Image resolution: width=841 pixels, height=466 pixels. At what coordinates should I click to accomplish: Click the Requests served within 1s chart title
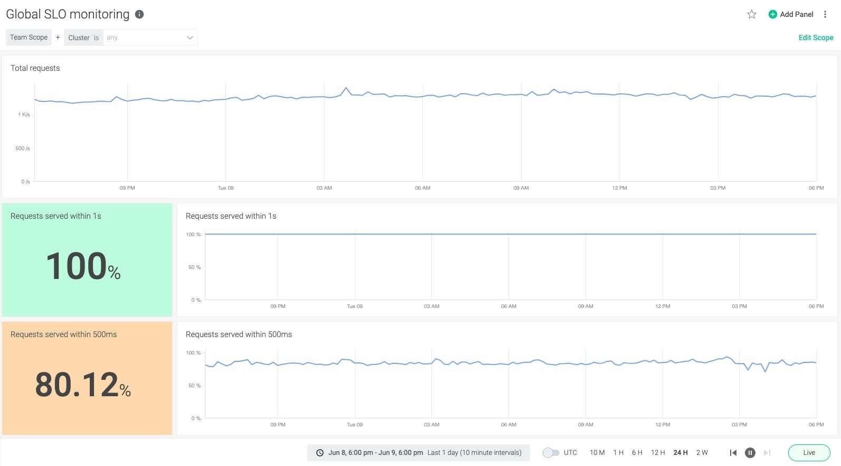231,216
